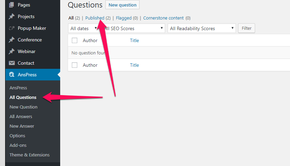Filter by the Cornerstone content link
290x166 pixels.
[x=163, y=18]
